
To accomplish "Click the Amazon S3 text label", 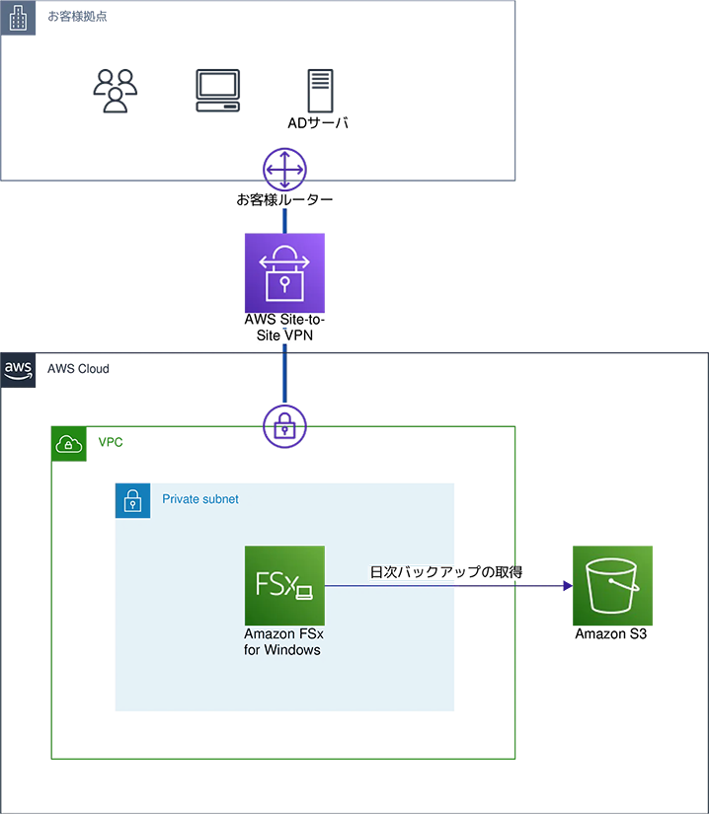I will [x=611, y=633].
